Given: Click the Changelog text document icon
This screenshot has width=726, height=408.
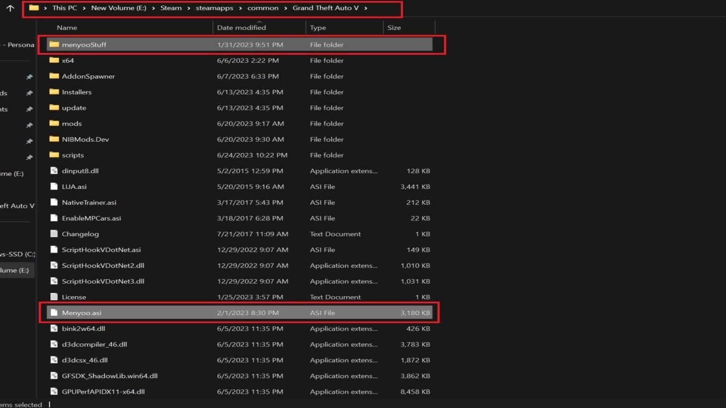Looking at the screenshot, I should point(53,234).
